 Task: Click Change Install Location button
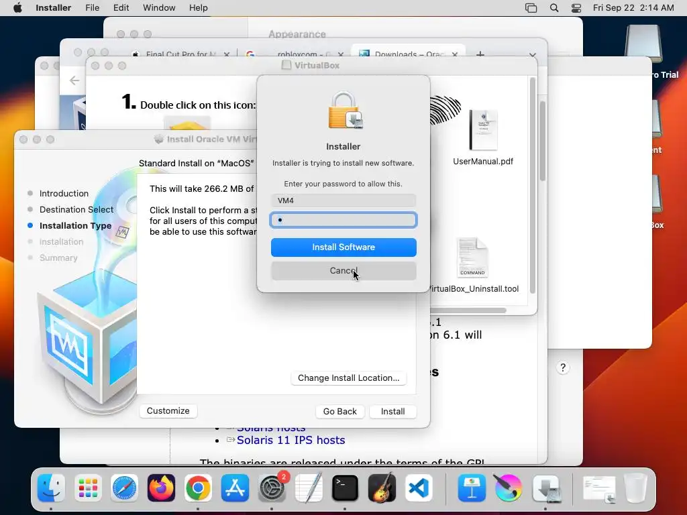pos(349,378)
